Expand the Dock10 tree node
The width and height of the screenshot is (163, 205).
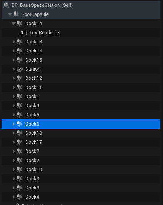(x=14, y=170)
